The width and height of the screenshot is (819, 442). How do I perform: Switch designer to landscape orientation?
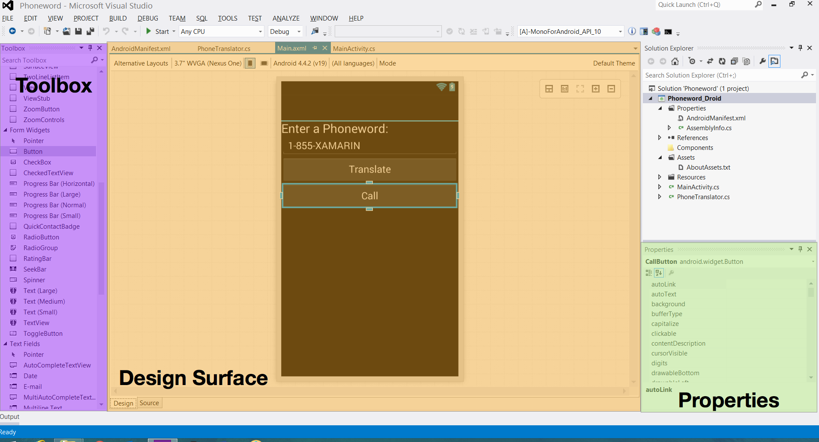coord(264,63)
